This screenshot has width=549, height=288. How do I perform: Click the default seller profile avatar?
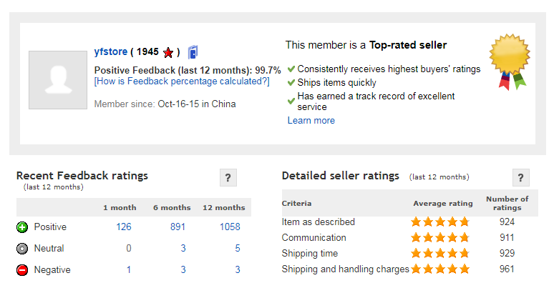click(58, 80)
